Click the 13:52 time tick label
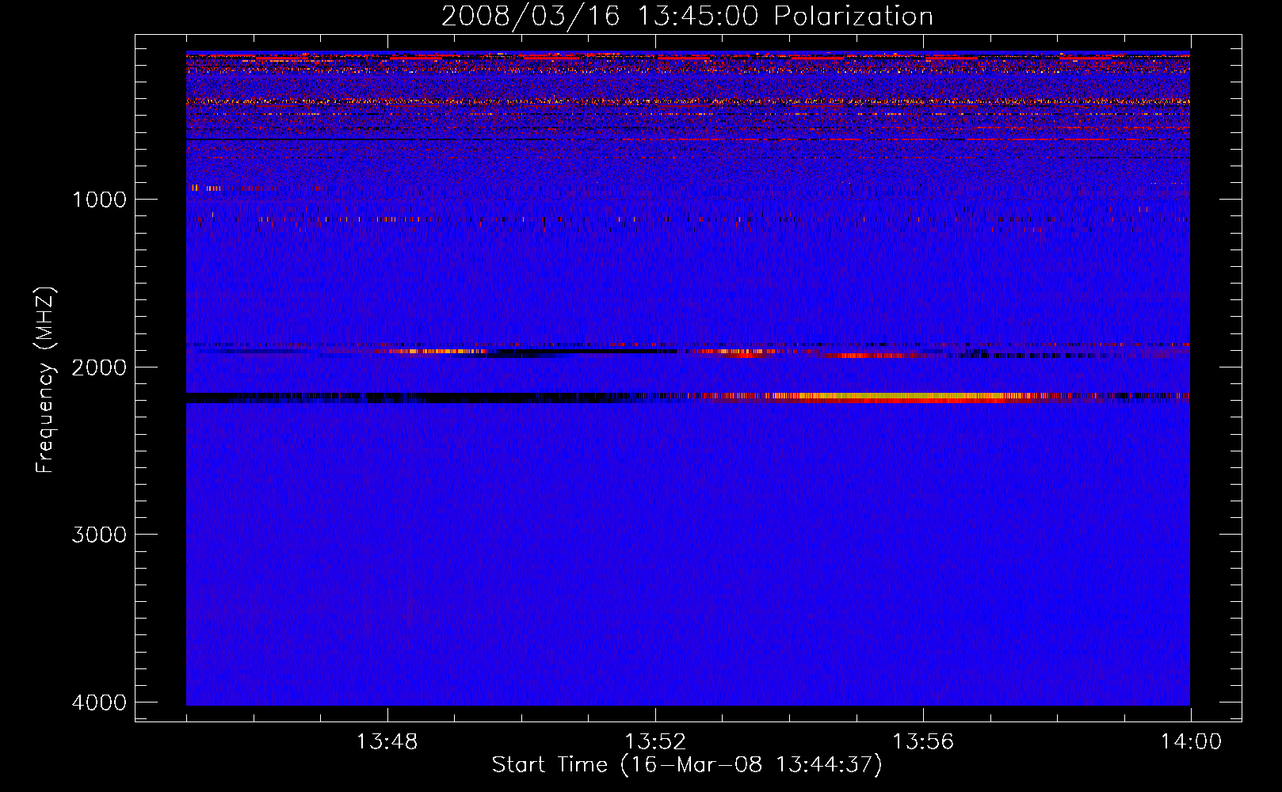 (x=654, y=742)
